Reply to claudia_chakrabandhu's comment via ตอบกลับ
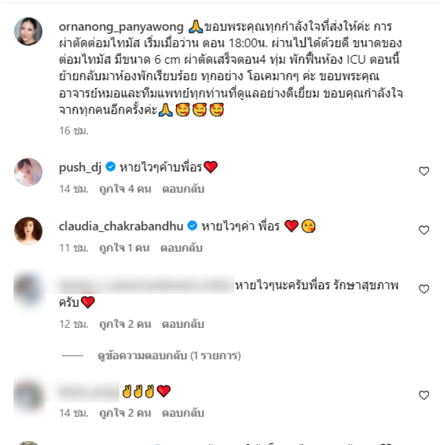This screenshot has height=445, width=440. pos(182,248)
